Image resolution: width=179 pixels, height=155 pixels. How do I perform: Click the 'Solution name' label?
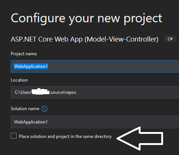click(25, 109)
